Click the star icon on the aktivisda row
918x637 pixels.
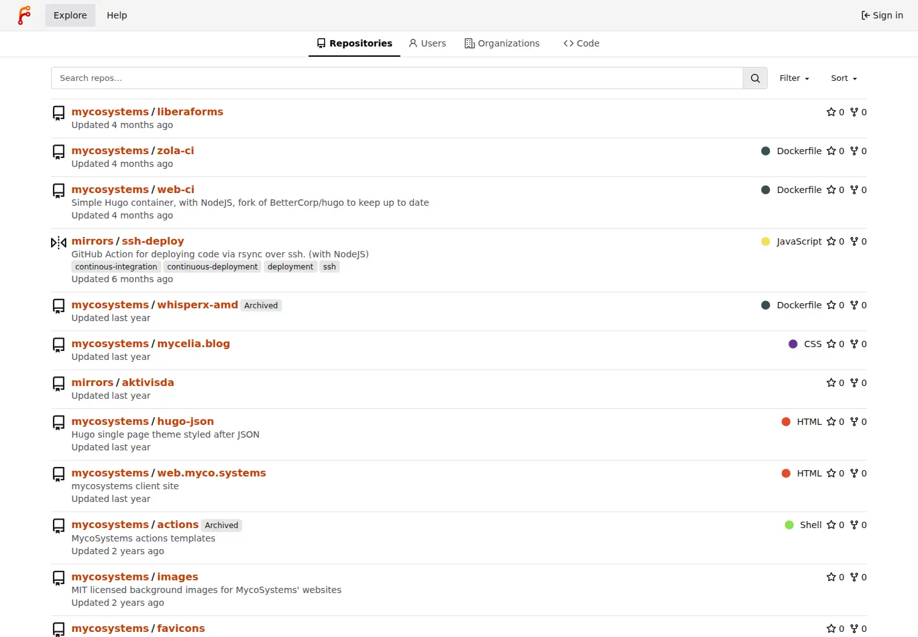click(x=831, y=383)
